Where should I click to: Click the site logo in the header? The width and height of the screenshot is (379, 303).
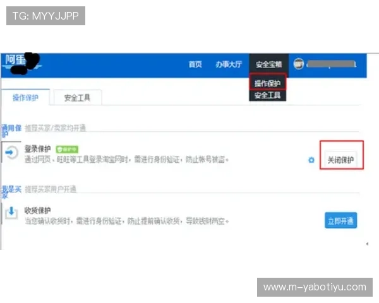[22, 63]
